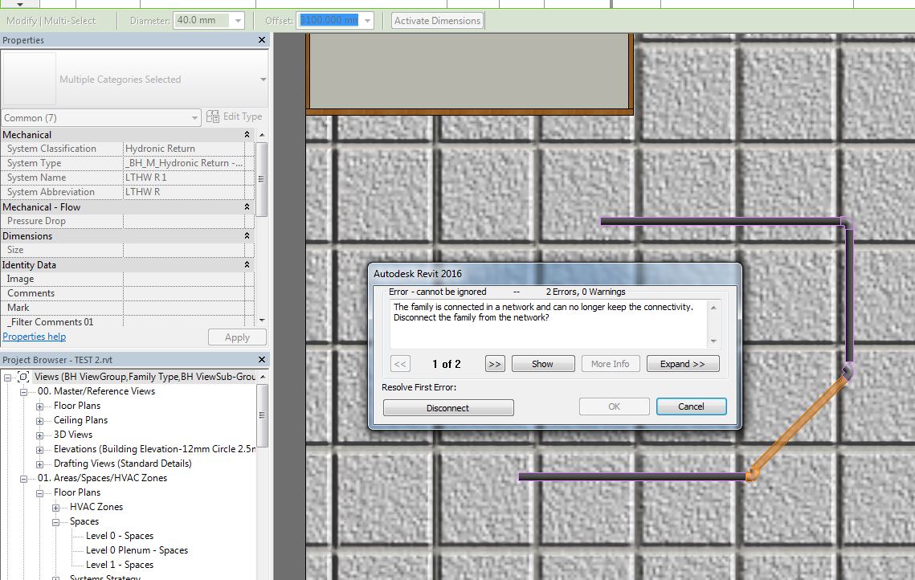Open the Common (7) type selector dropdown

click(194, 116)
